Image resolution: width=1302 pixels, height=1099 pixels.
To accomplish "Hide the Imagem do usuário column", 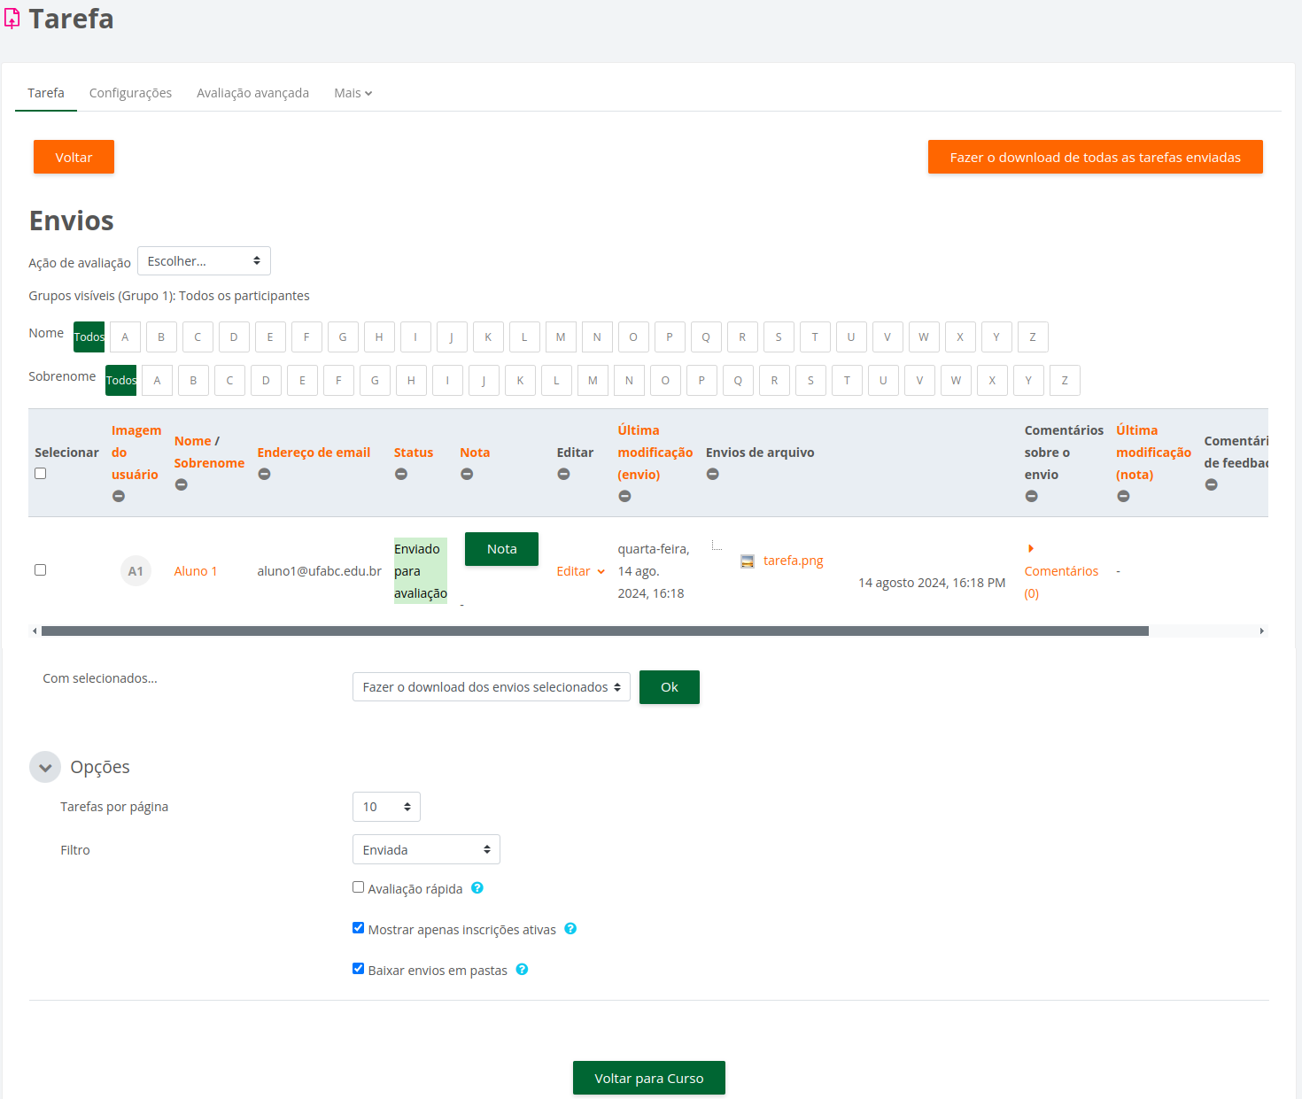I will pyautogui.click(x=119, y=496).
